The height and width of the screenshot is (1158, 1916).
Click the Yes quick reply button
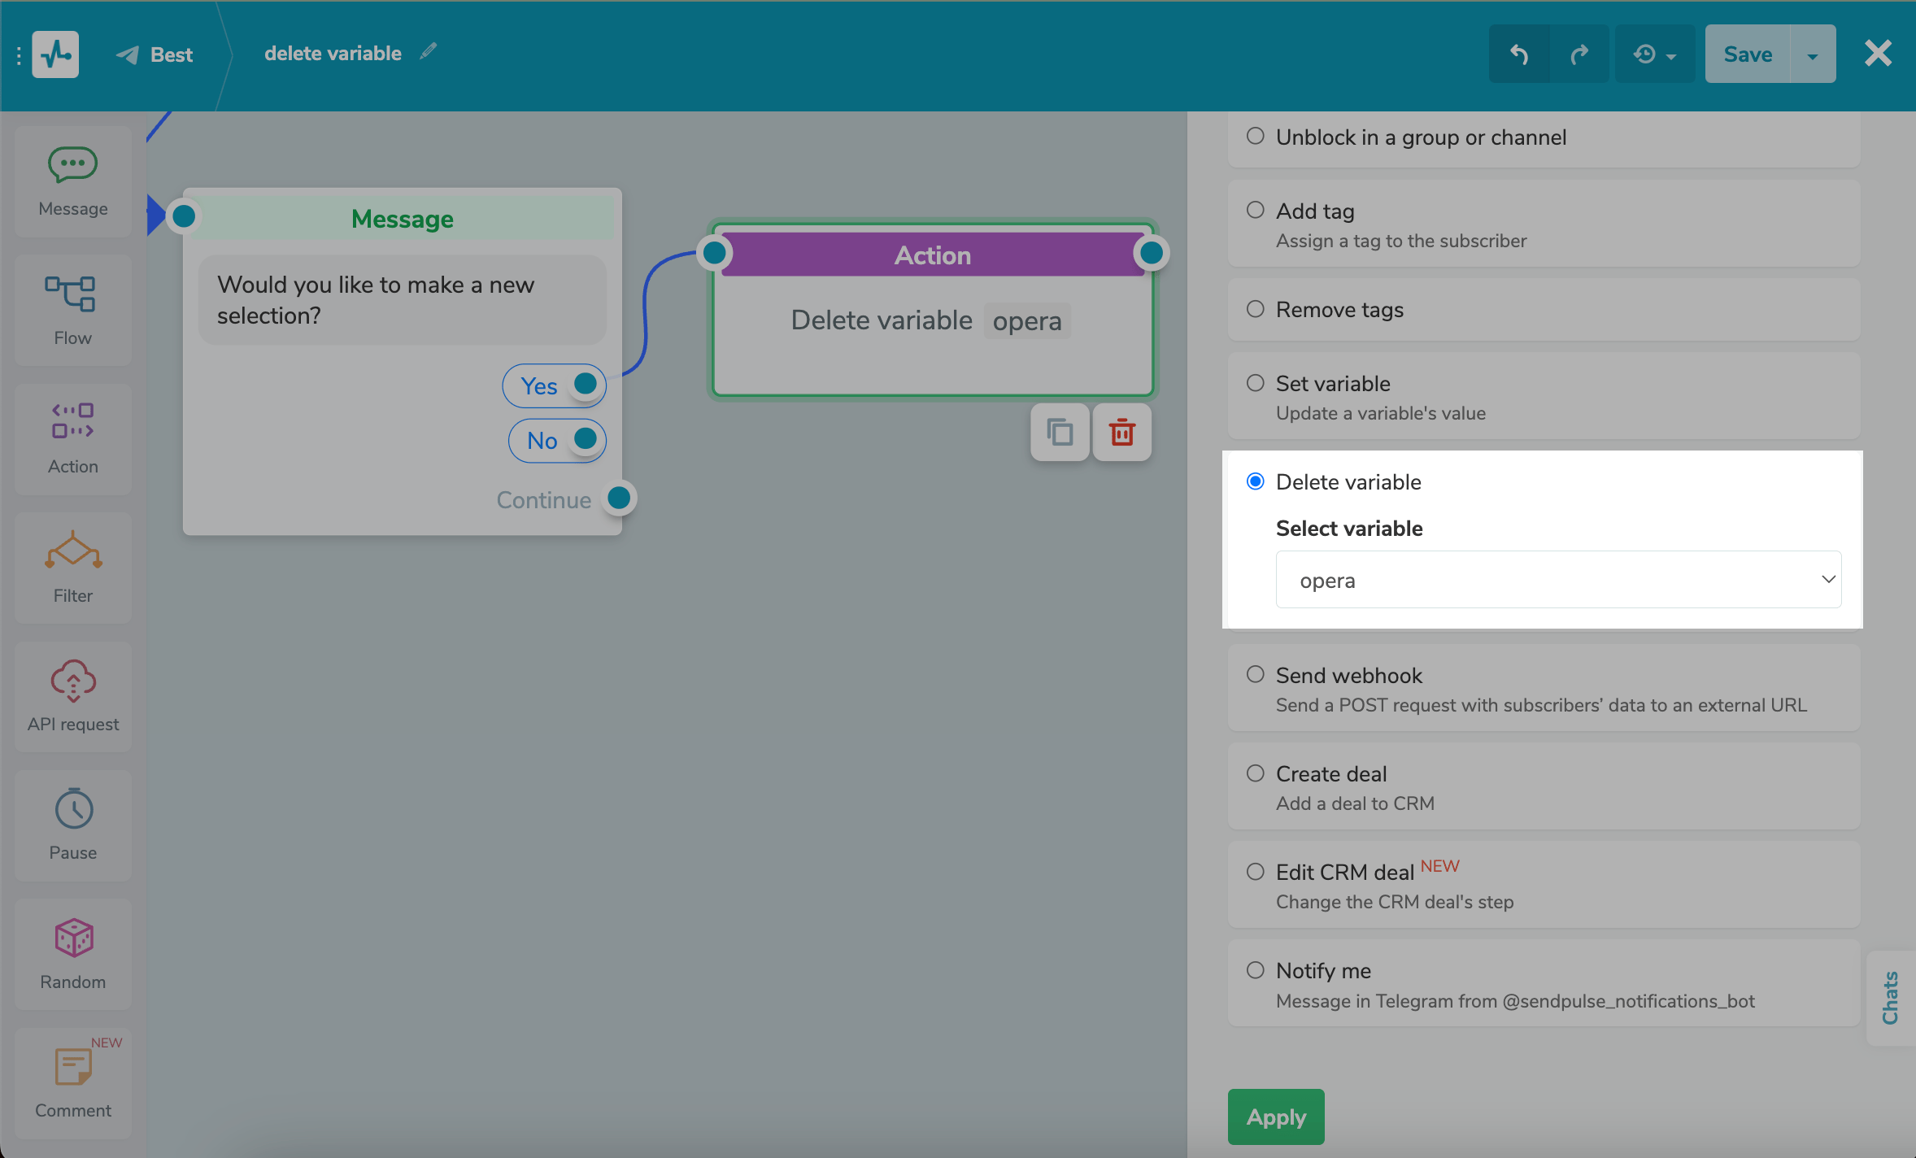click(539, 386)
